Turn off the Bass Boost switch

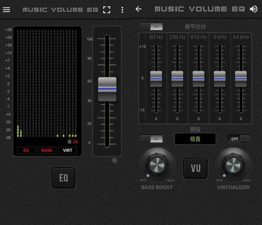point(151,139)
